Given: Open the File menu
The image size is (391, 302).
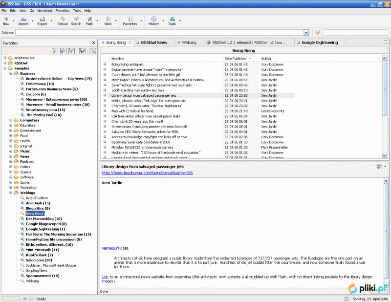Looking at the screenshot, I should [x=4, y=11].
